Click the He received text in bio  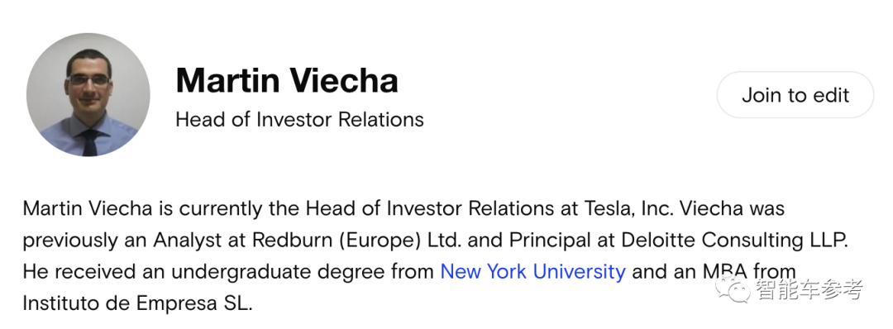coord(76,271)
